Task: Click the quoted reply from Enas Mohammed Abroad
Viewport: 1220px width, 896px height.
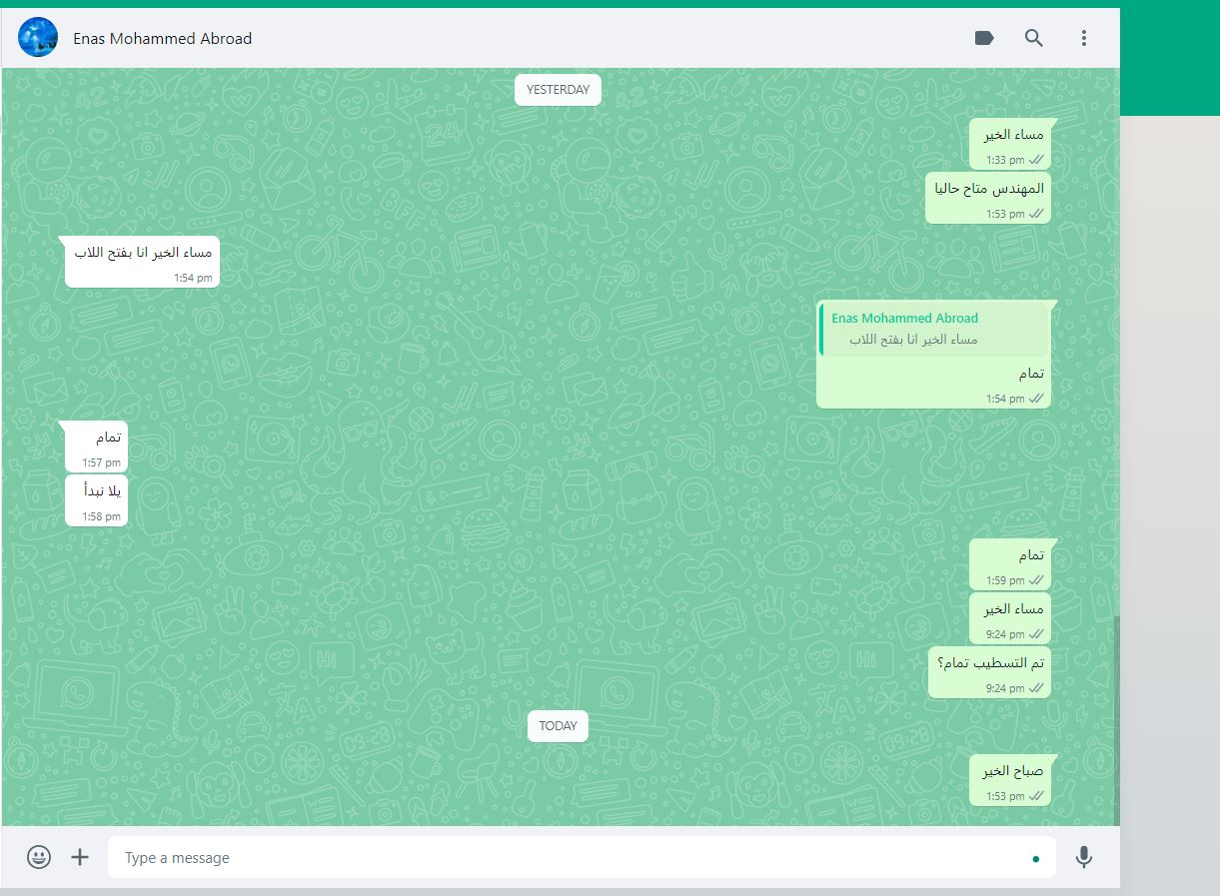Action: point(934,331)
